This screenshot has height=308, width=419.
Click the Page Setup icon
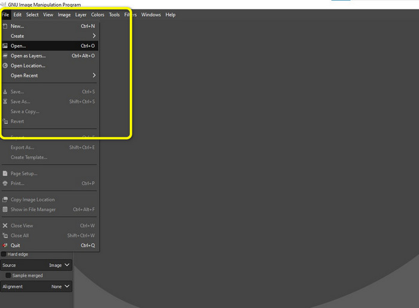pos(5,173)
